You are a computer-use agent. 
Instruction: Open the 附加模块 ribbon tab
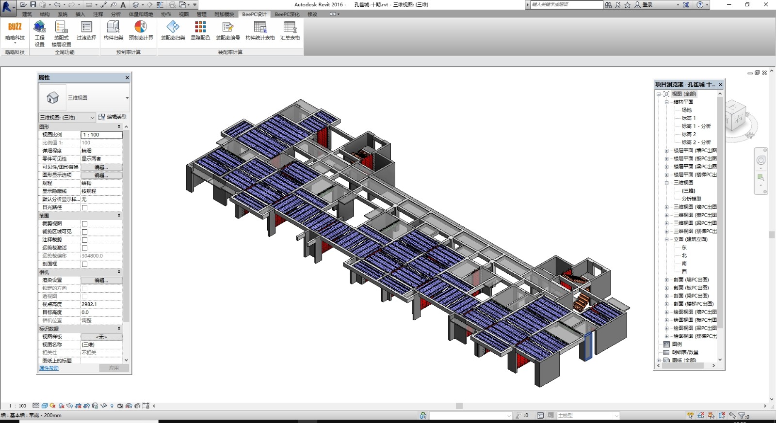click(224, 15)
